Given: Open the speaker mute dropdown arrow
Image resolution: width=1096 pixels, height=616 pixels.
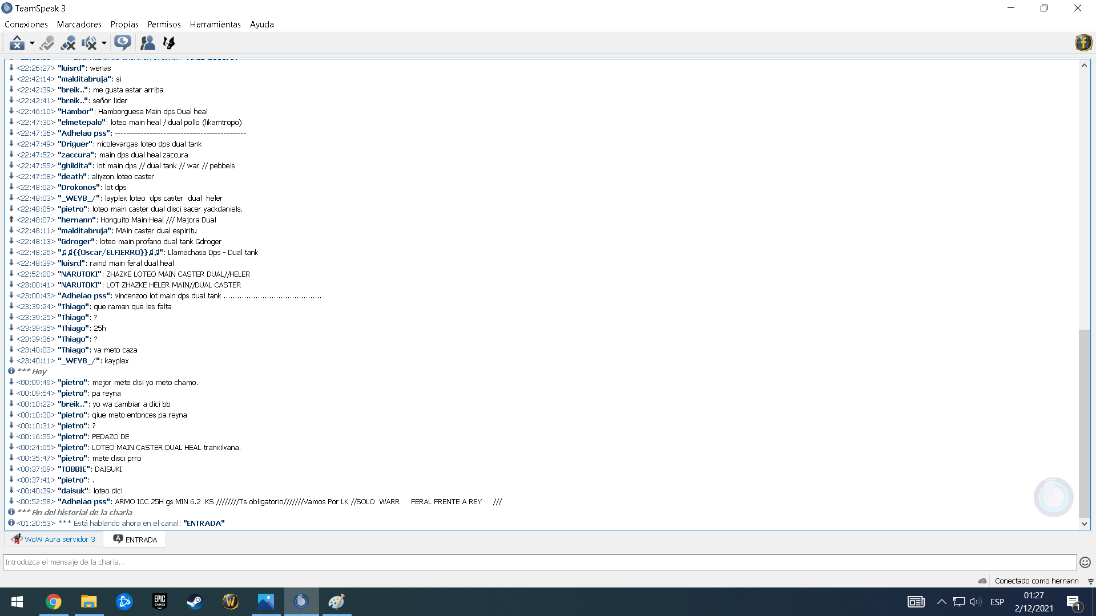Looking at the screenshot, I should 104,43.
